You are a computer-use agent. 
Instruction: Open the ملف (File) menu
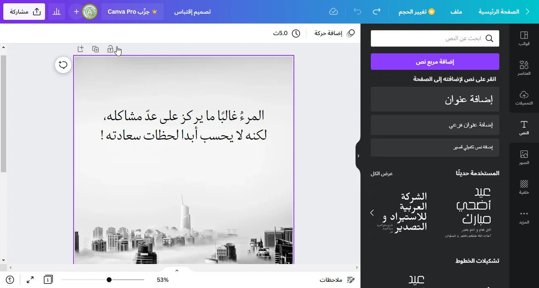[456, 12]
